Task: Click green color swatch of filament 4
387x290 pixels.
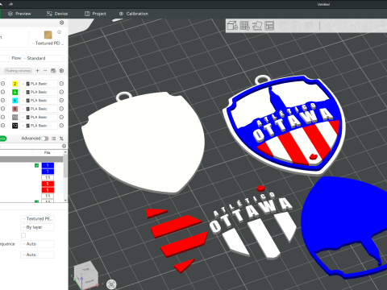Action: (x=15, y=92)
